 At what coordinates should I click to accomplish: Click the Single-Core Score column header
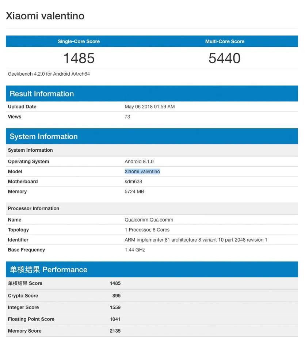coord(79,41)
